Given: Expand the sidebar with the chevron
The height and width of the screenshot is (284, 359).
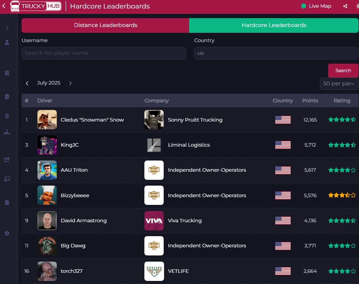Looking at the screenshot, I should (7, 28).
